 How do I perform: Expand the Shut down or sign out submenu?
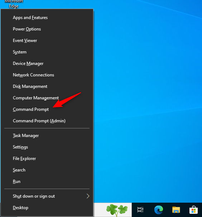[47, 196]
